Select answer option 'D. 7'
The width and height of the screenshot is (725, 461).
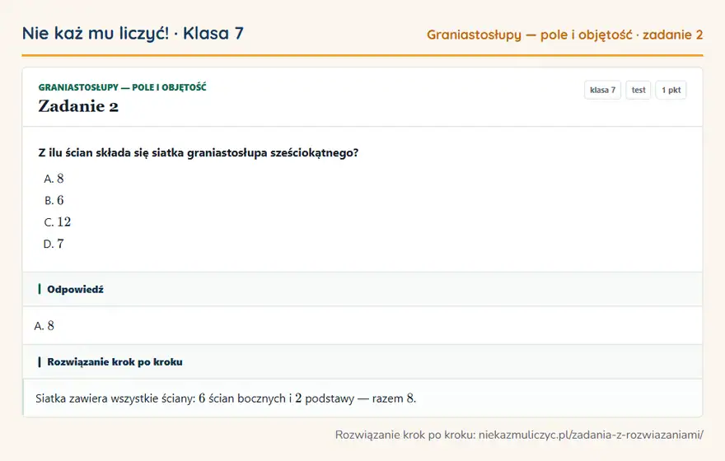54,244
